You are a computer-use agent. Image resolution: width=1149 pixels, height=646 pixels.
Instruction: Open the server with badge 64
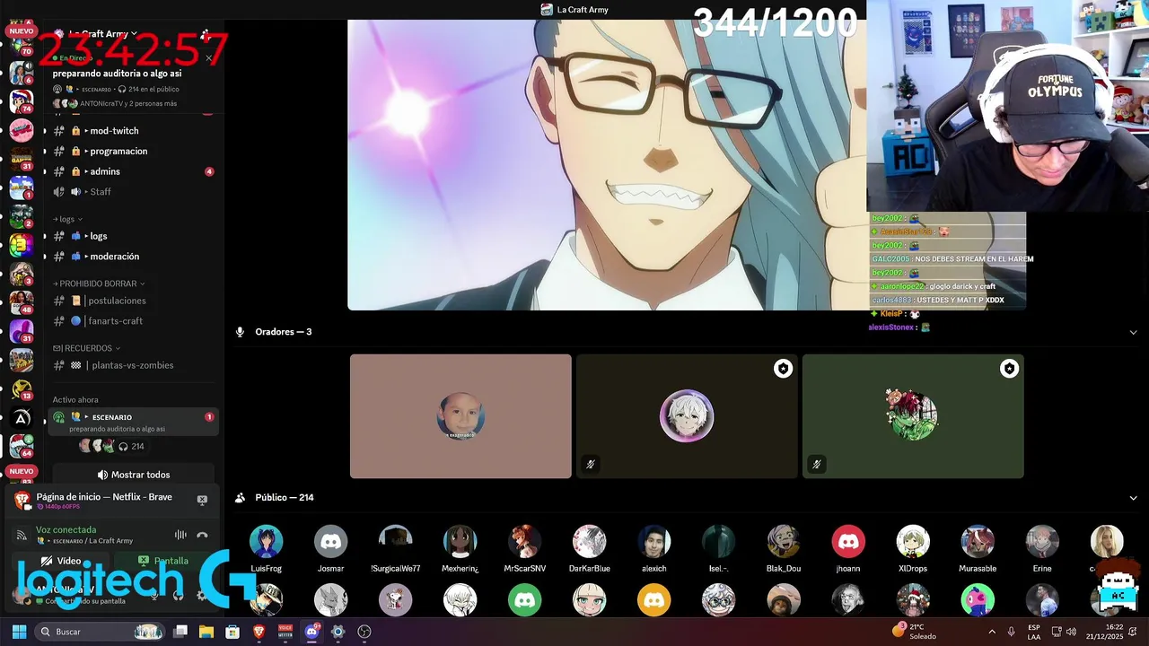point(22,446)
